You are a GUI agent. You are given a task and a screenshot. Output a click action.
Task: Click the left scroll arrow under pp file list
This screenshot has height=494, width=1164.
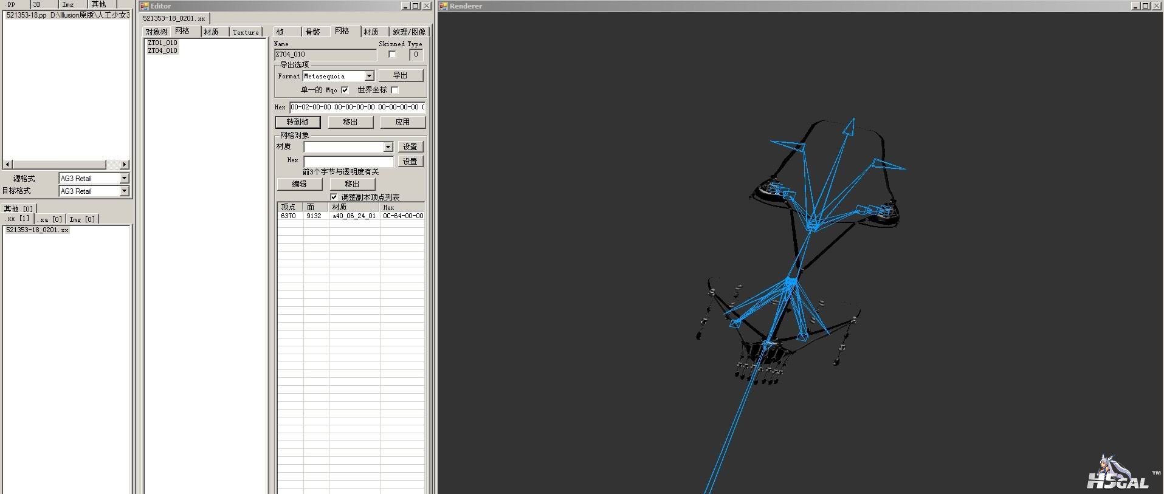[x=7, y=165]
